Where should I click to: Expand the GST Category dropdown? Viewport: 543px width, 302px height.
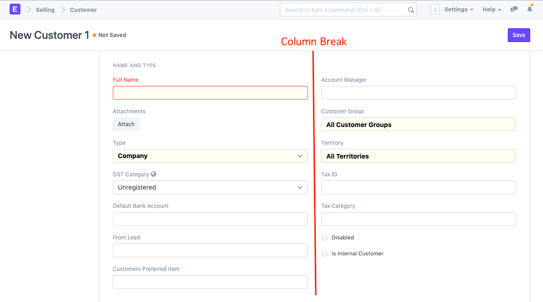[x=210, y=187]
